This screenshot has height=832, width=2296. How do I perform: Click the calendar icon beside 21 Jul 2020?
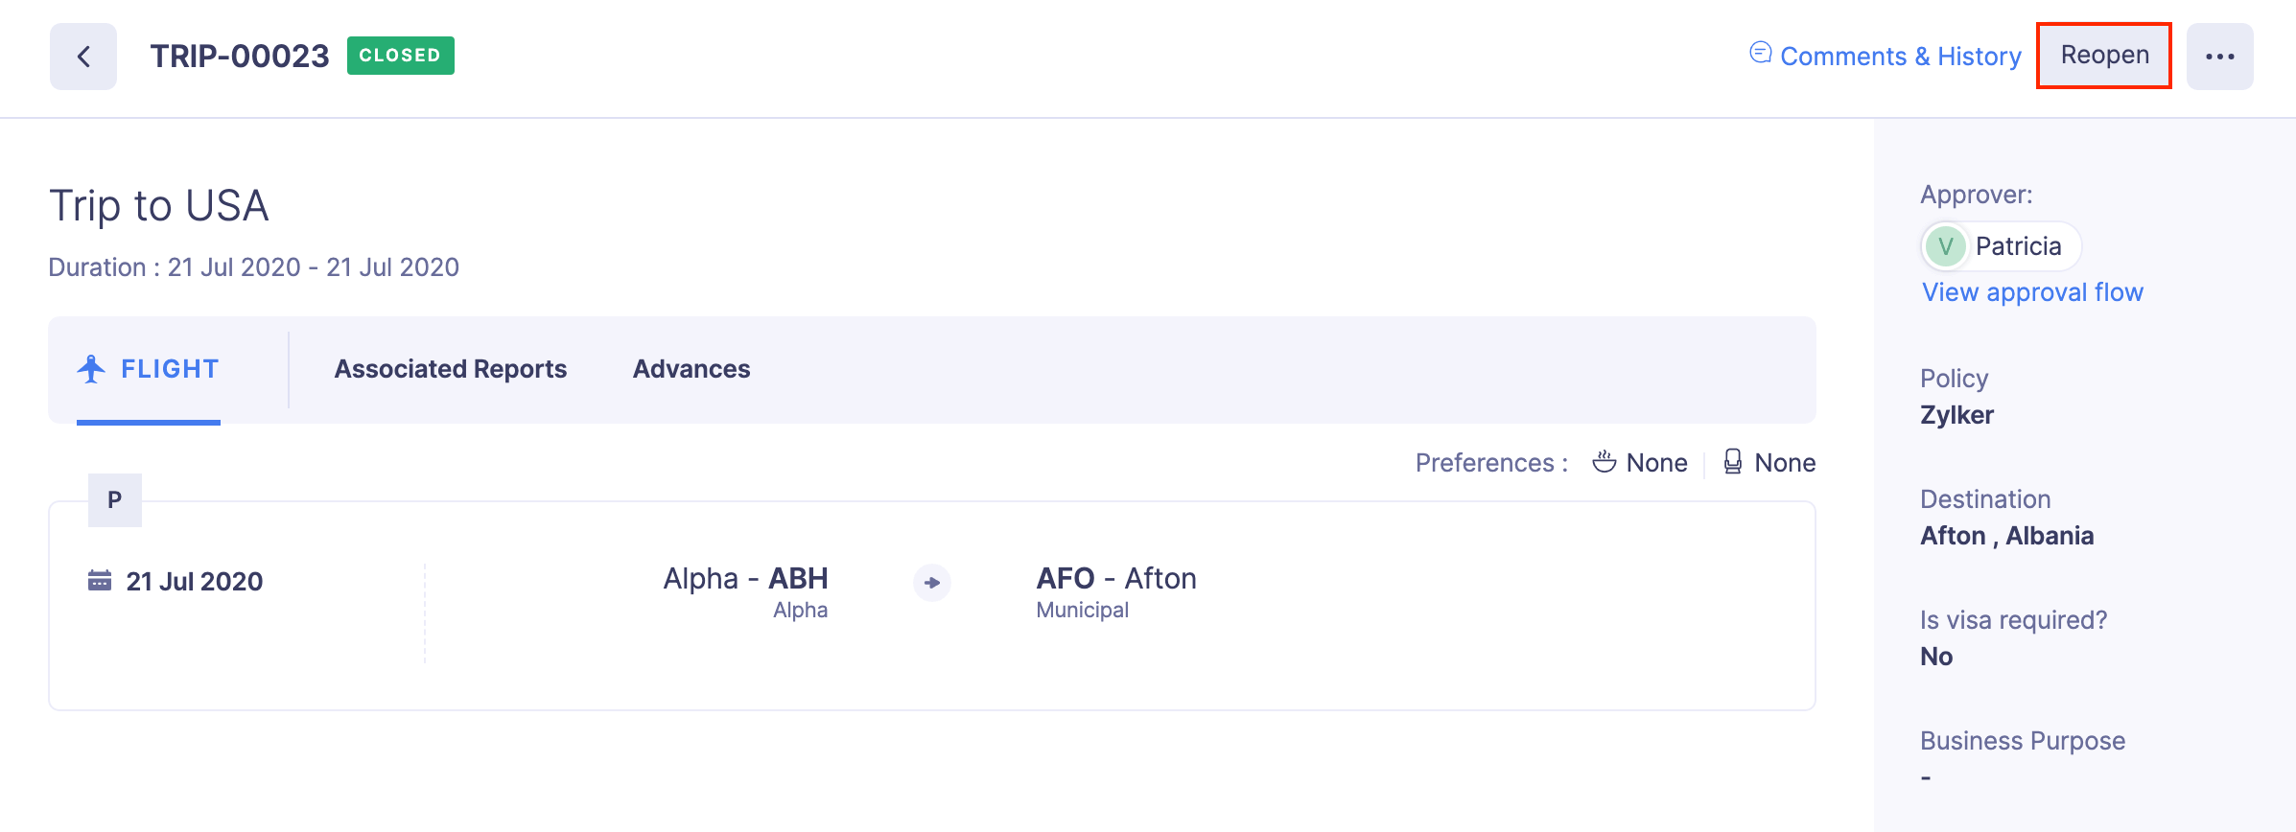click(x=100, y=581)
